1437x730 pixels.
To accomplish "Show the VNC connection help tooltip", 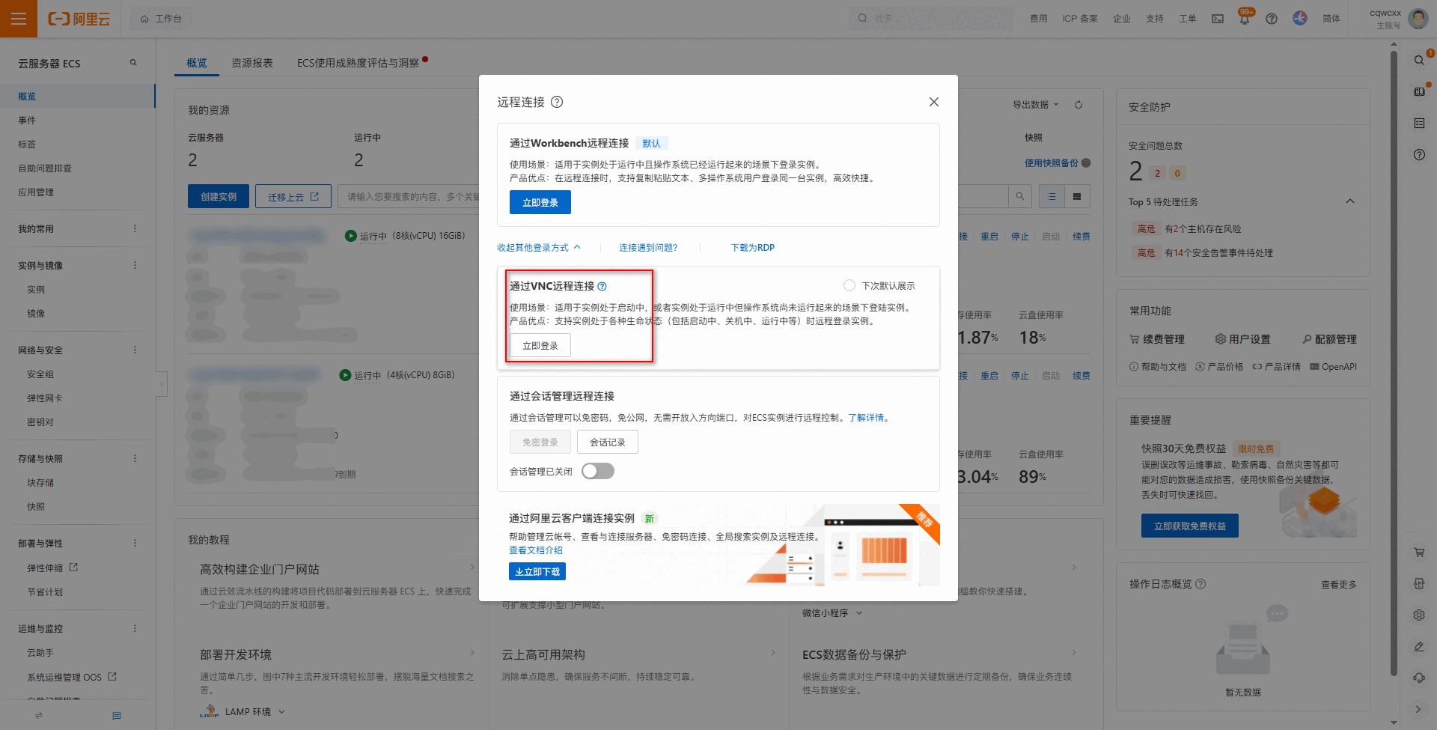I will [602, 286].
